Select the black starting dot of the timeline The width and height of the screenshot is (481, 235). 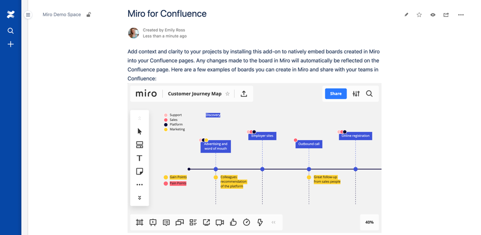(189, 169)
